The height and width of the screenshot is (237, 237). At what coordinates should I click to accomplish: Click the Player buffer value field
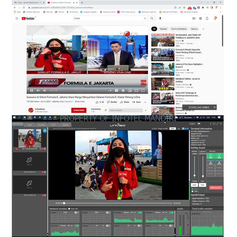click(x=173, y=129)
